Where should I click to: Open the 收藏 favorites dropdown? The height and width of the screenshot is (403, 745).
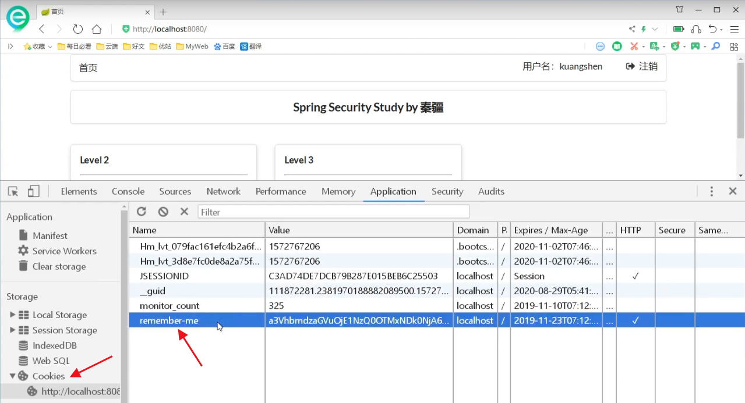[x=37, y=47]
